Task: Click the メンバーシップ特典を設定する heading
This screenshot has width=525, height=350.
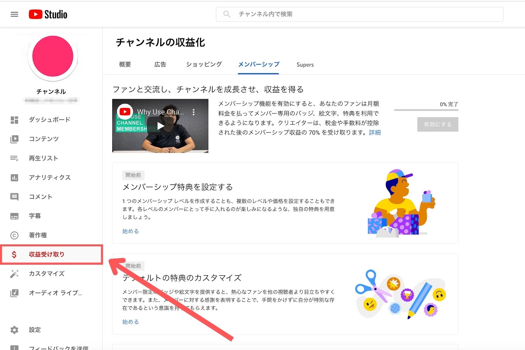Action: [x=178, y=187]
